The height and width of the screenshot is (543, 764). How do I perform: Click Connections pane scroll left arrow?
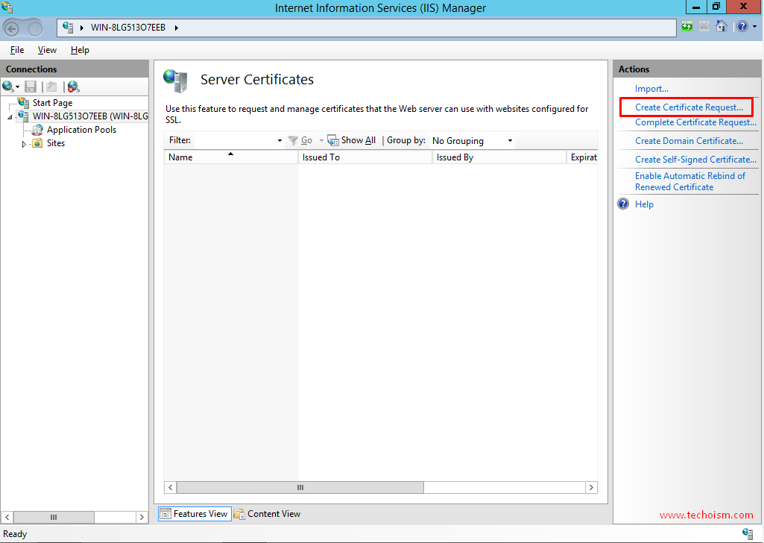[7, 517]
